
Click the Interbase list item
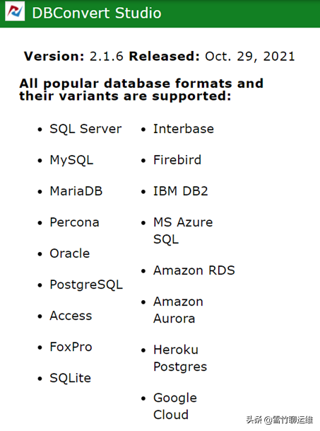(x=184, y=129)
